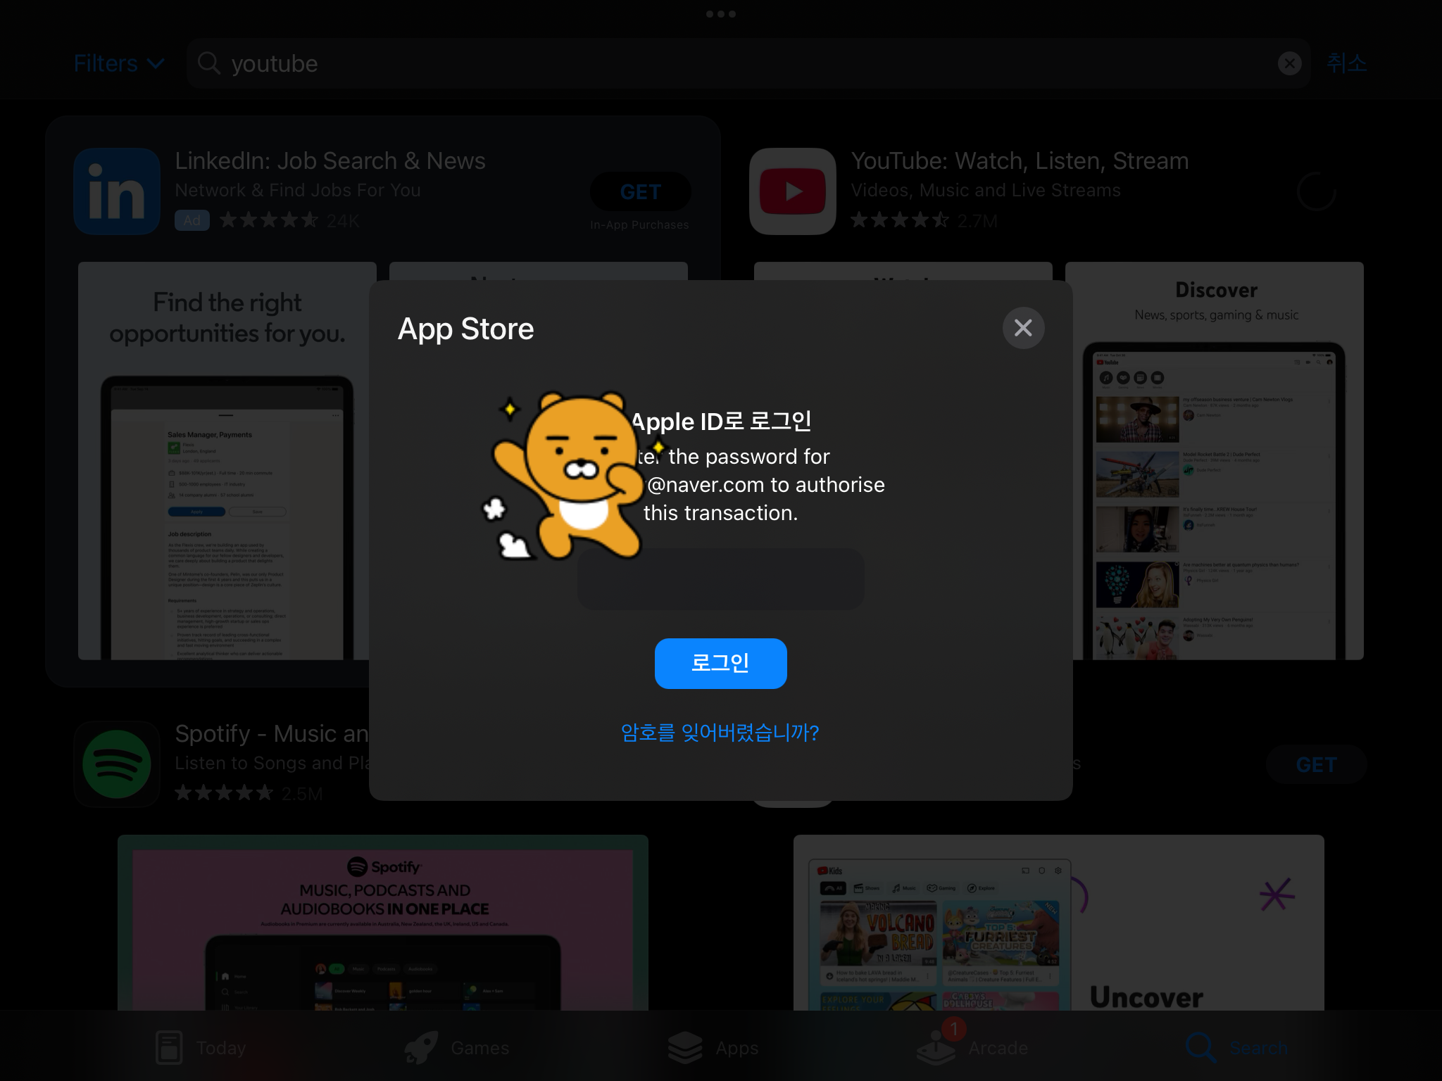Tap the 'App Store' dialog title

coord(465,329)
